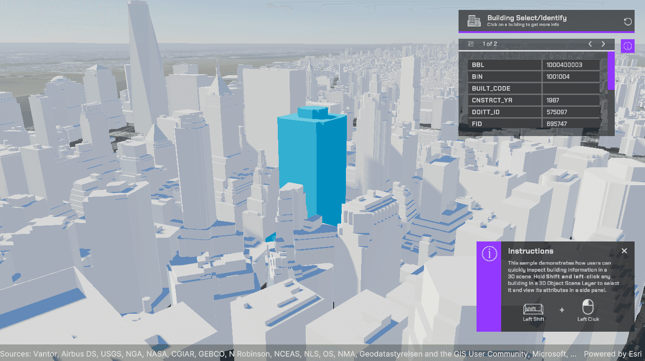Click the Sources attribution text
Viewport: 645px width, 361px height.
pos(289,354)
